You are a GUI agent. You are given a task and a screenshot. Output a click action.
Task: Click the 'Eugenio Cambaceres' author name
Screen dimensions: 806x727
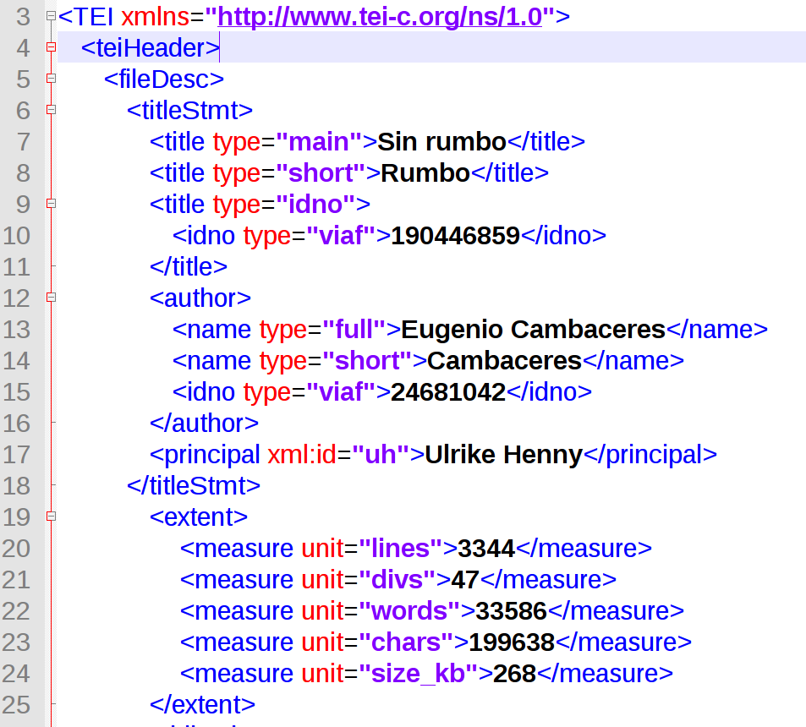pyautogui.click(x=533, y=329)
